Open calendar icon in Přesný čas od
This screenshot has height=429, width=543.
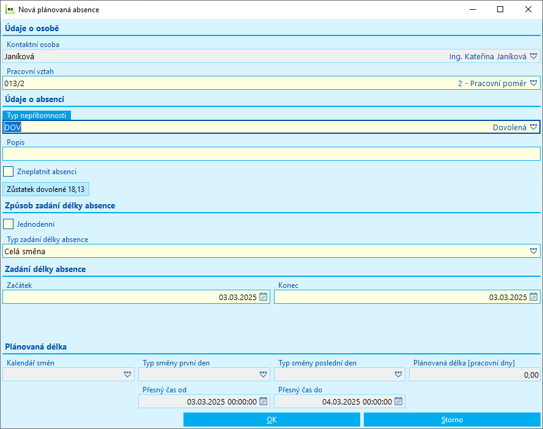click(263, 402)
